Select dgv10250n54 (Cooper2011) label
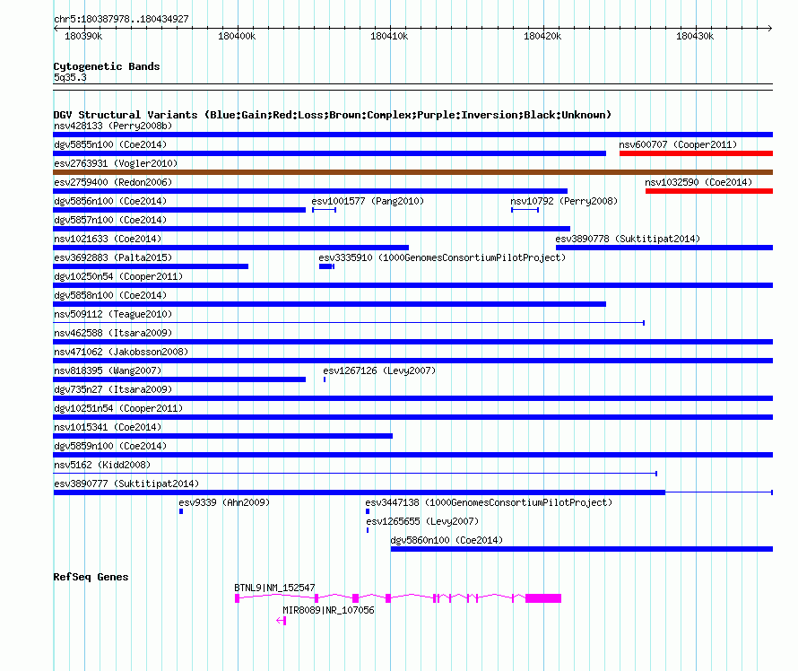798x671 pixels. (118, 276)
